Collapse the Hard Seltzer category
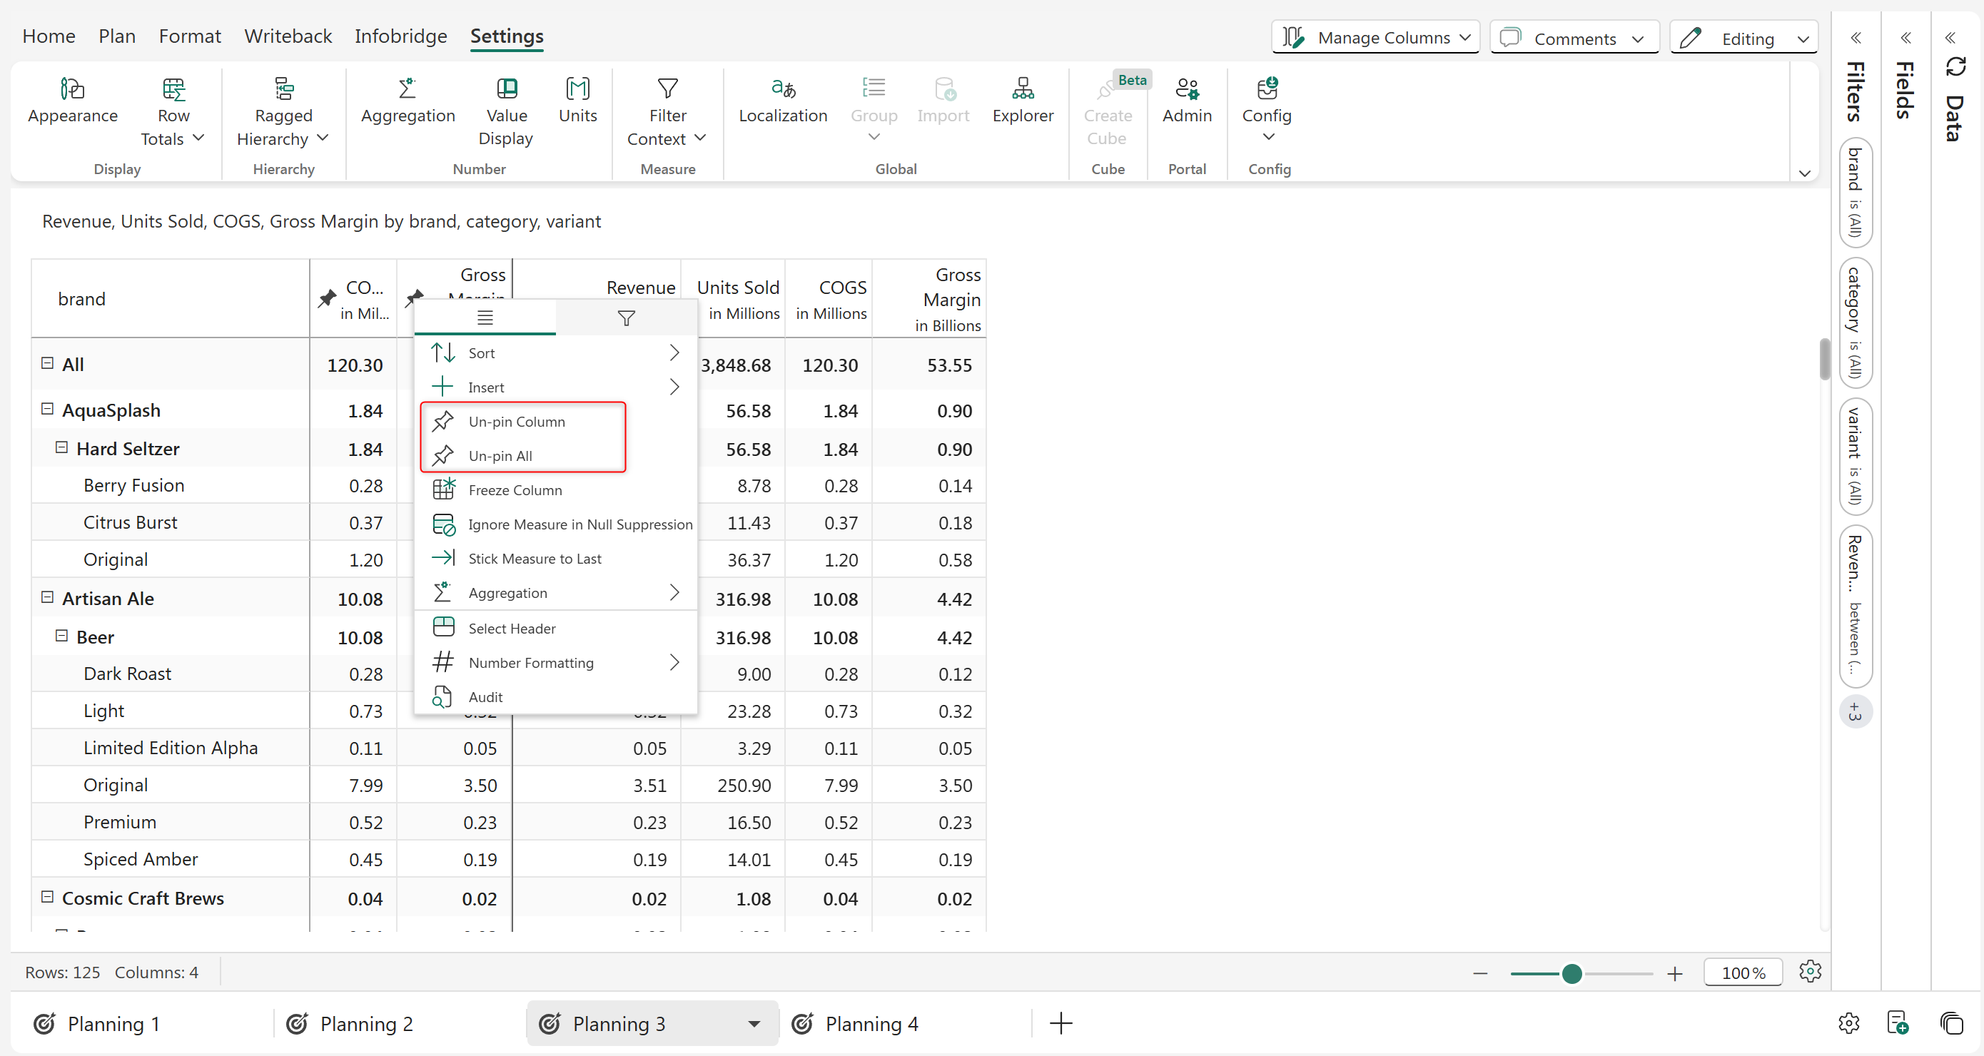1984x1056 pixels. click(x=61, y=447)
